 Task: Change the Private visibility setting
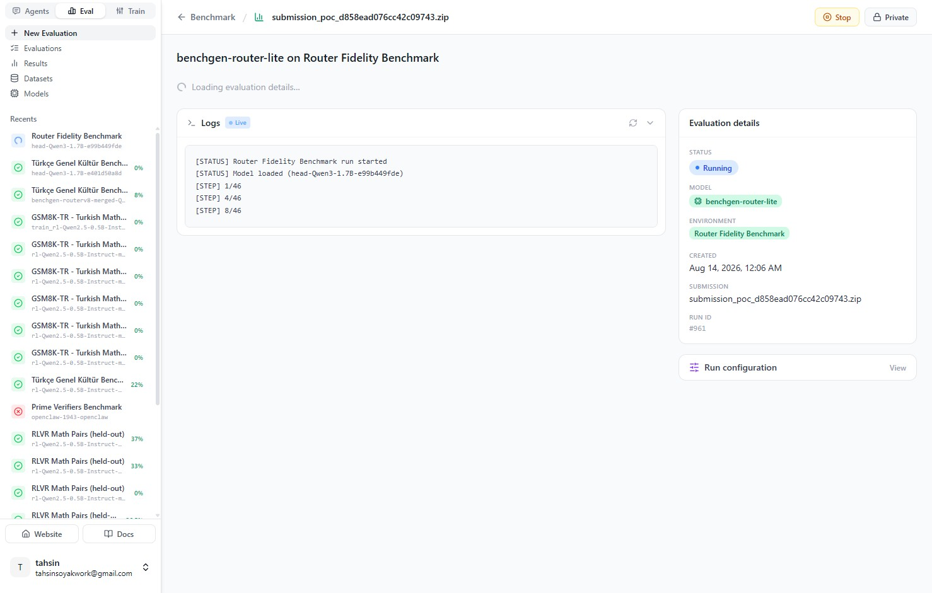pos(890,17)
